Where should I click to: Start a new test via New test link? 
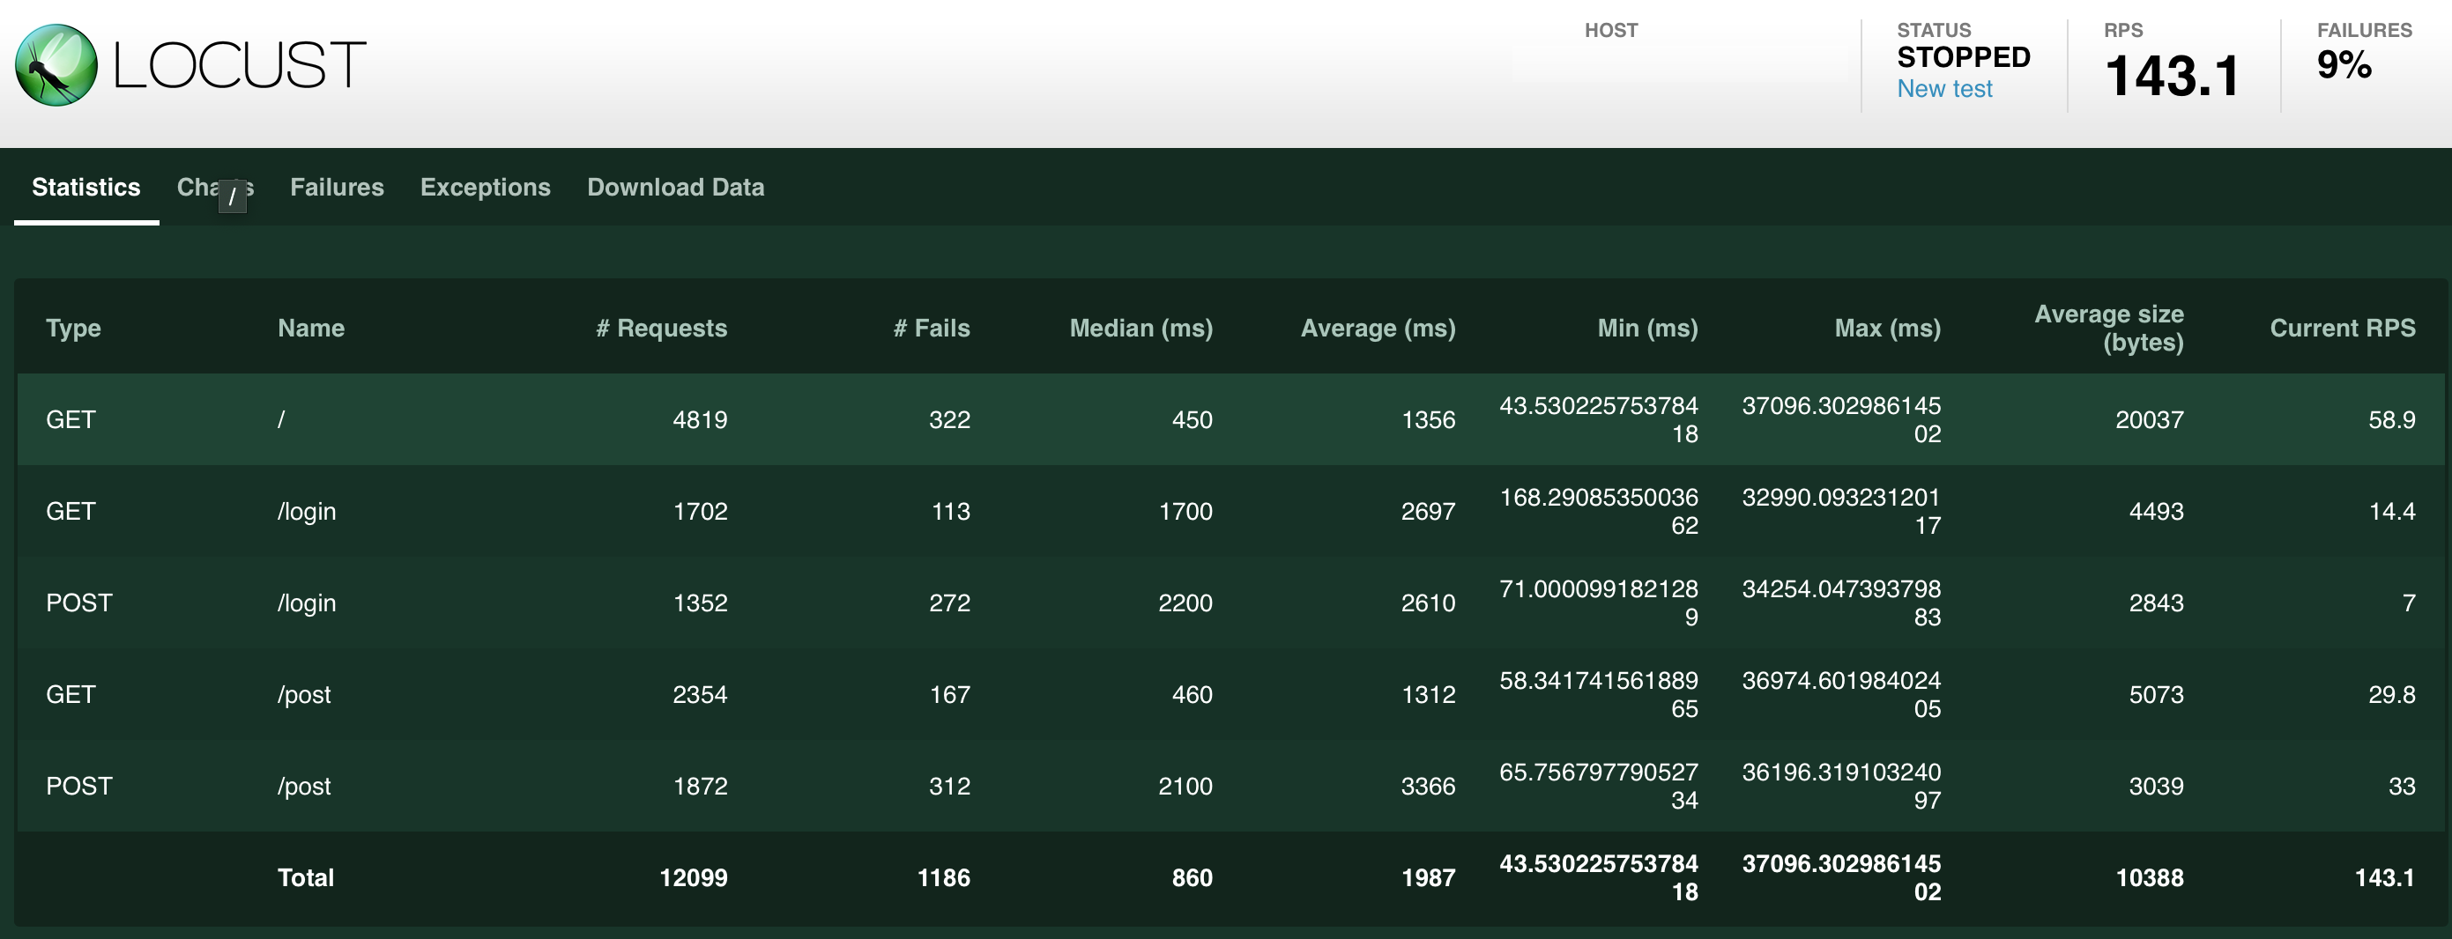tap(1943, 88)
